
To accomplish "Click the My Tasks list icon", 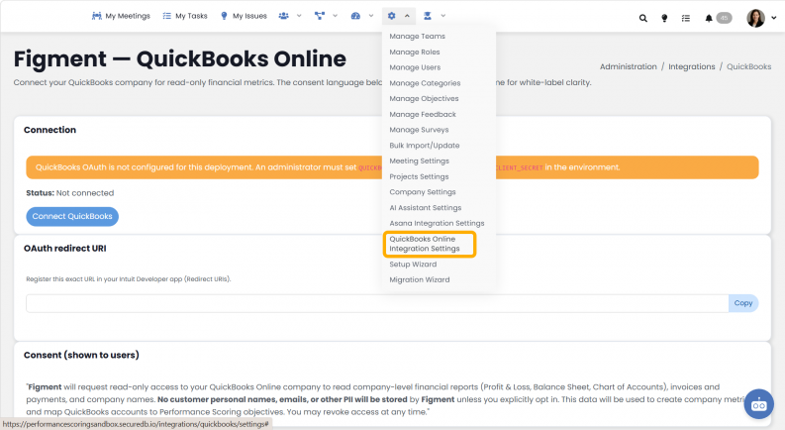I will (x=166, y=16).
